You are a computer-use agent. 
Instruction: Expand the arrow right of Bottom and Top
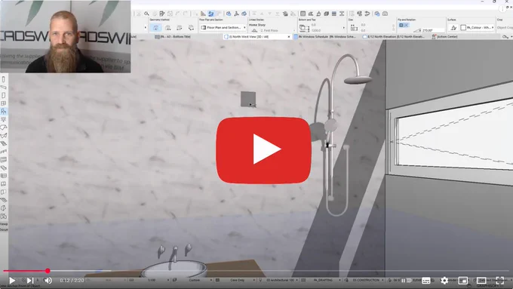(343, 28)
